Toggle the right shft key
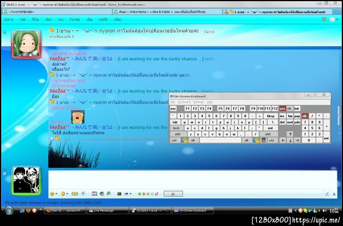This screenshot has height=226, width=343. pyautogui.click(x=268, y=134)
